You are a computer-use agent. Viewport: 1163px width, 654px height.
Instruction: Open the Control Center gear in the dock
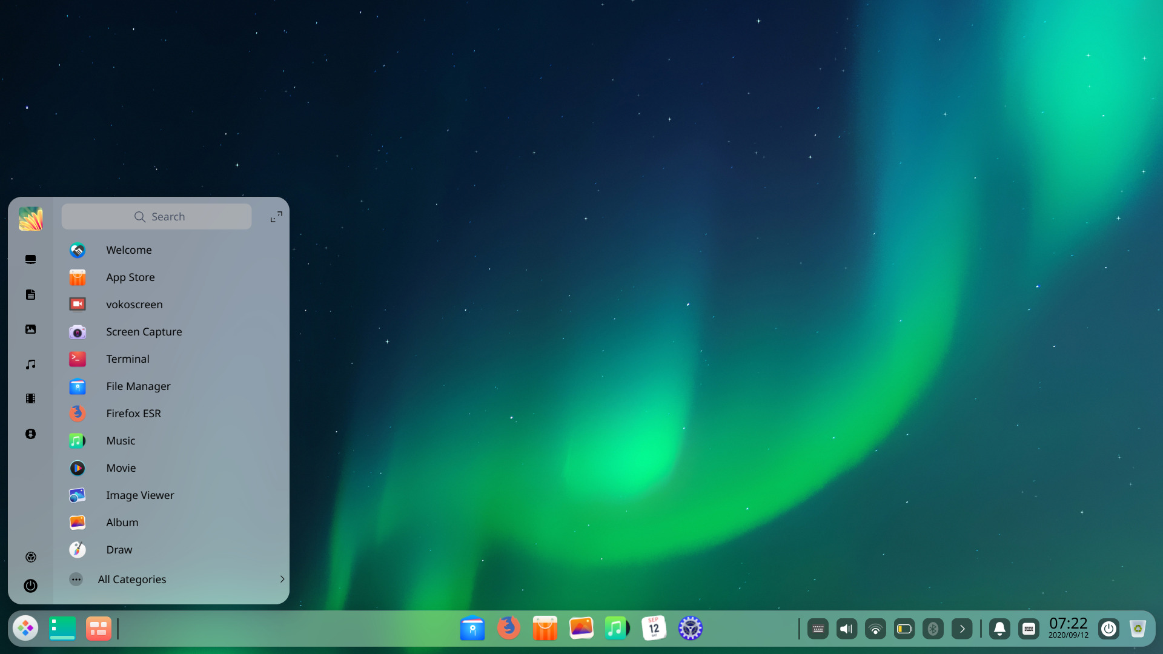click(691, 628)
